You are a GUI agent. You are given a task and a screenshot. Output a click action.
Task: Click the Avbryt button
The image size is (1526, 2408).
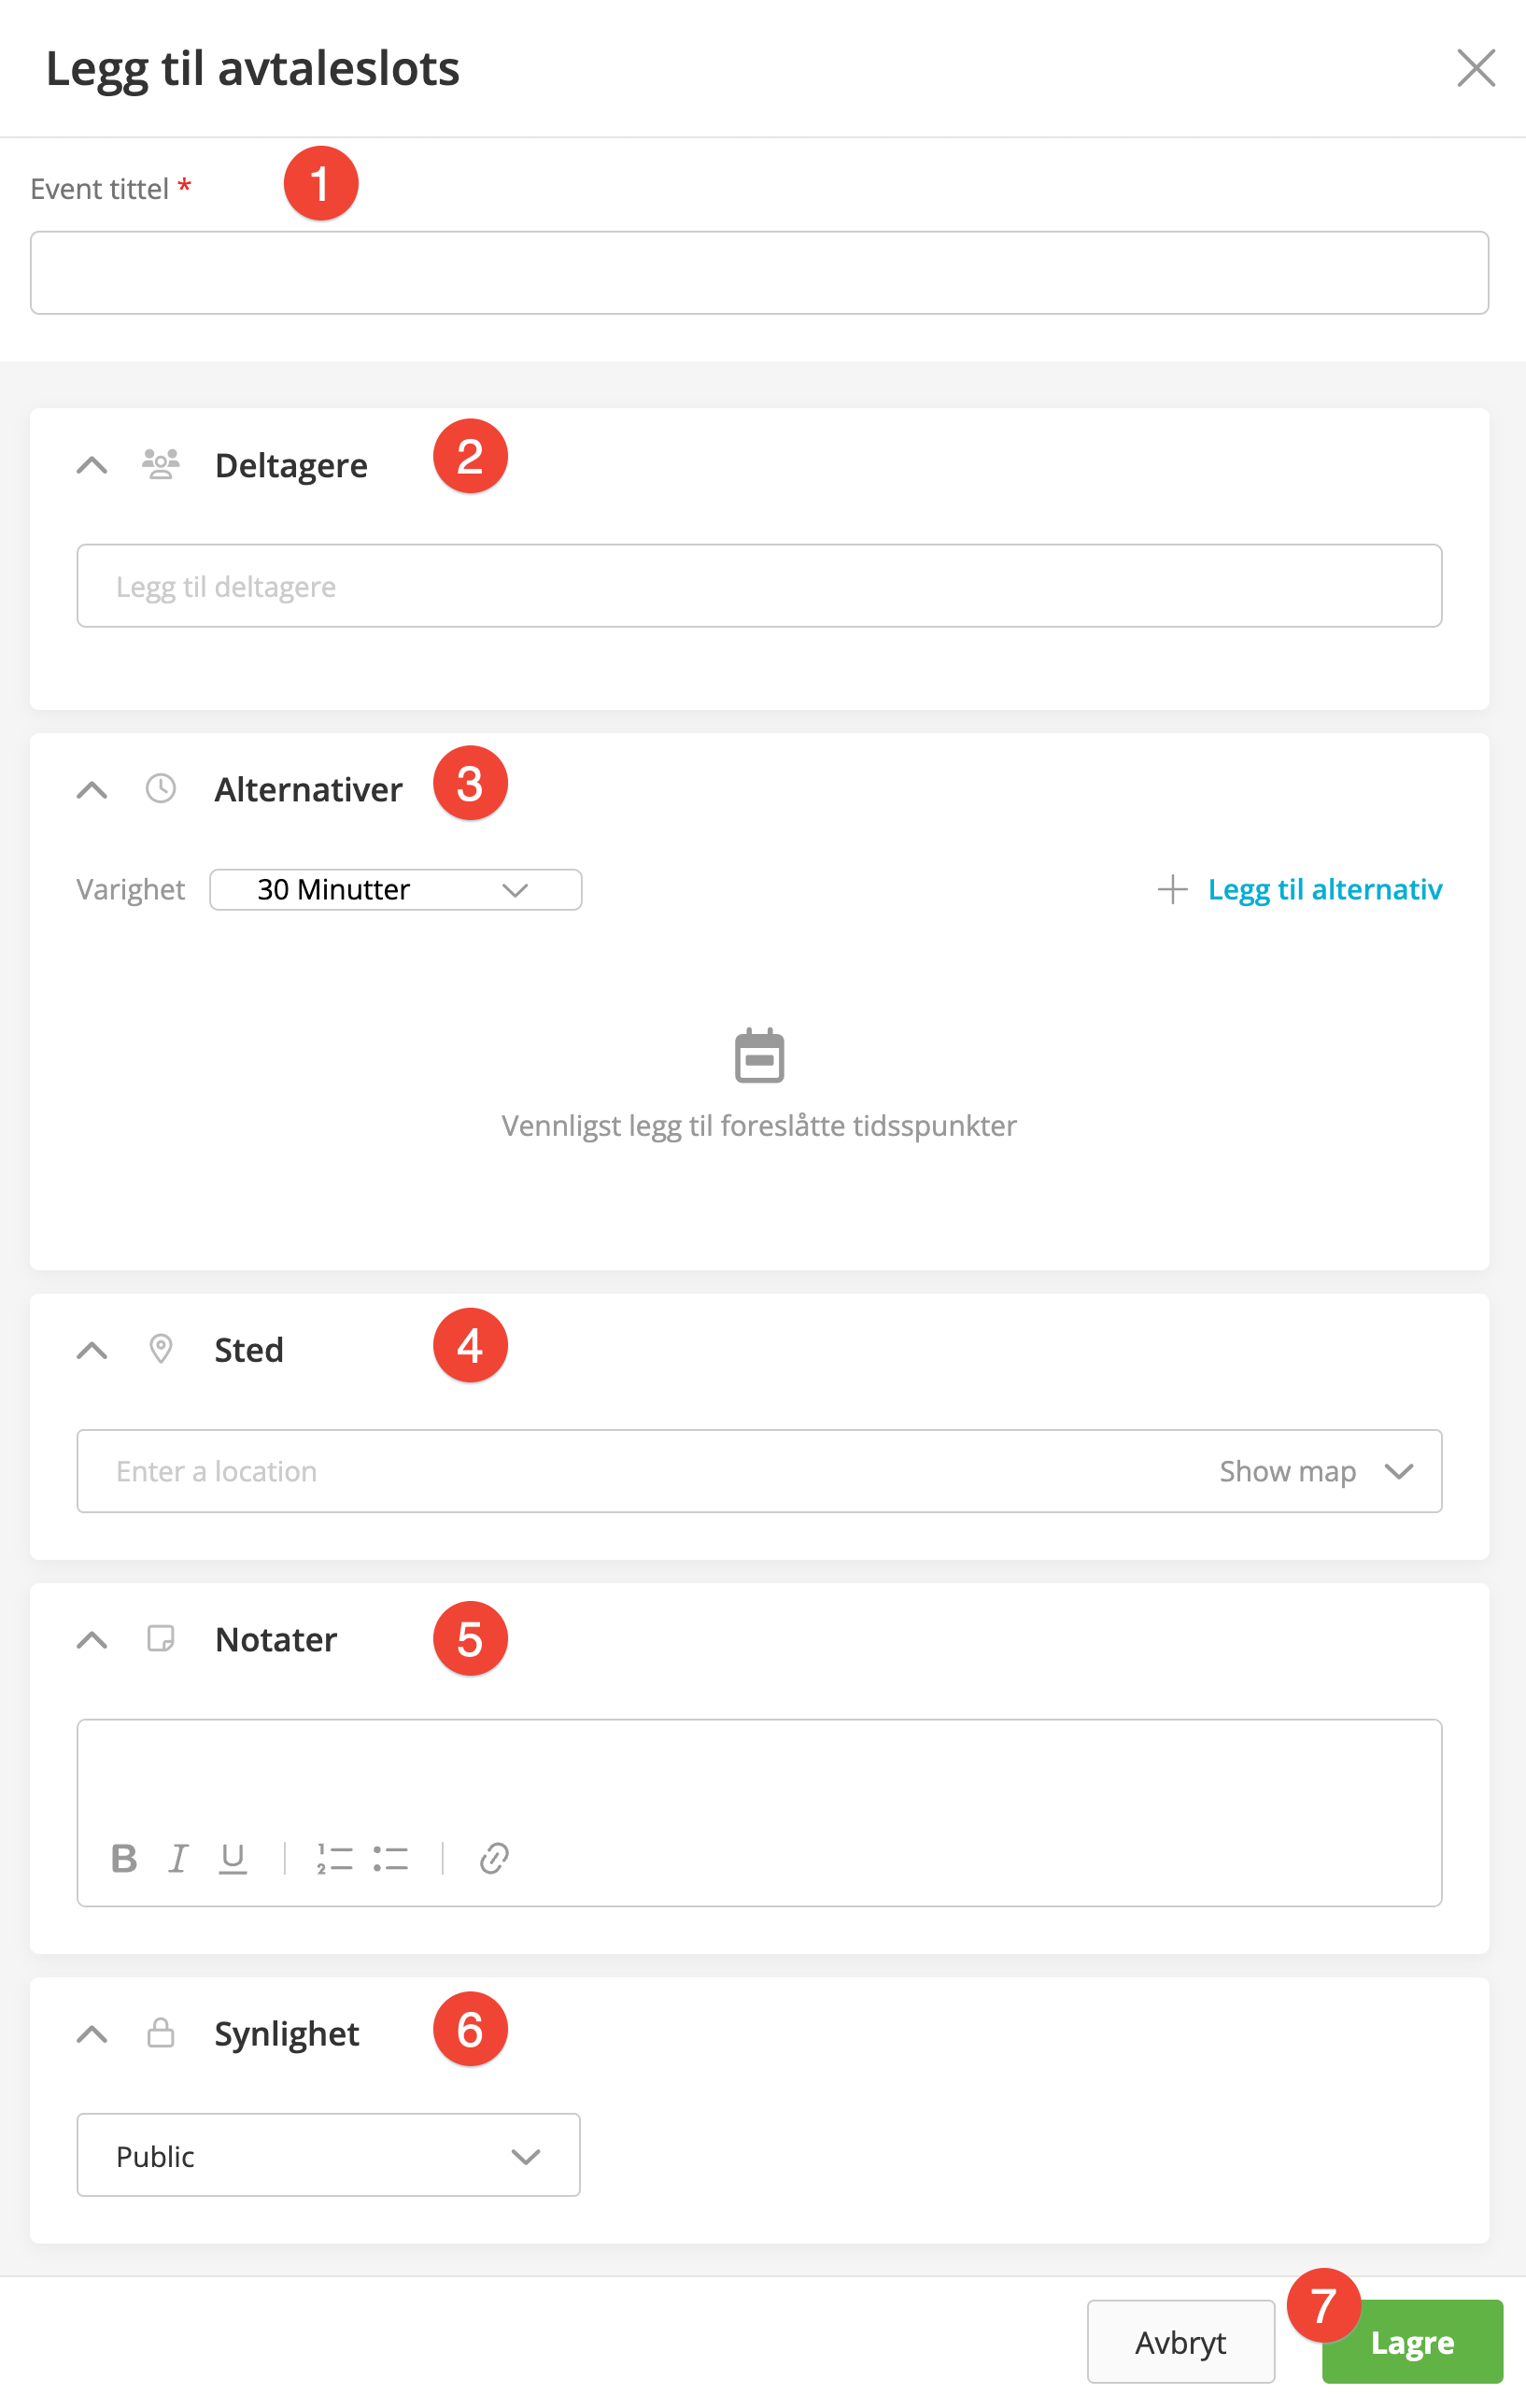1180,2342
